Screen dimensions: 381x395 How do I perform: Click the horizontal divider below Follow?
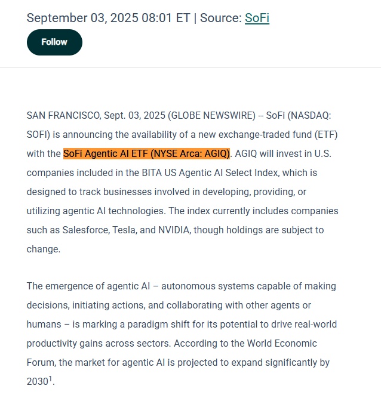190,67
